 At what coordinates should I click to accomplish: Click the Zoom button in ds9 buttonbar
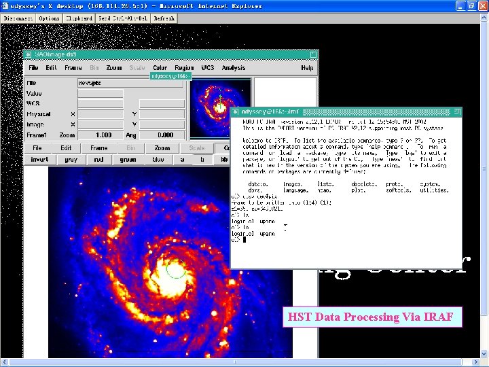[x=162, y=148]
